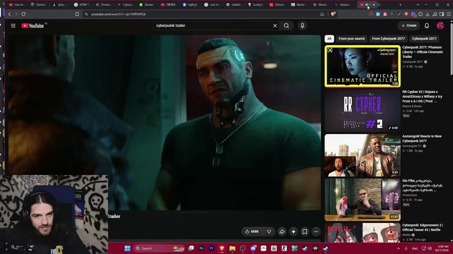Dislike the video
Viewport: 453px width, 254px height.
click(269, 231)
